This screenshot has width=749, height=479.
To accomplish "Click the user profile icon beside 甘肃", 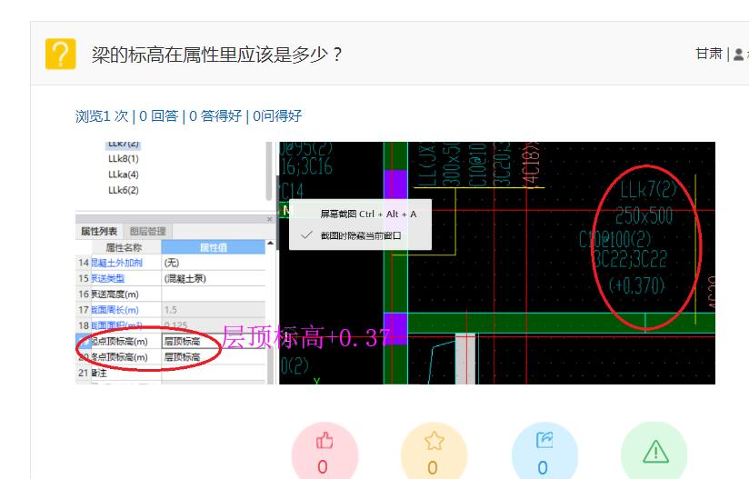I will (738, 55).
